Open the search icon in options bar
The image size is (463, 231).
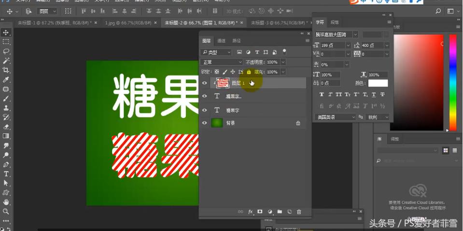click(x=438, y=11)
